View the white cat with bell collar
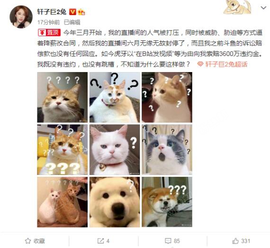This screenshot has width=270, height=248. pos(115,149)
